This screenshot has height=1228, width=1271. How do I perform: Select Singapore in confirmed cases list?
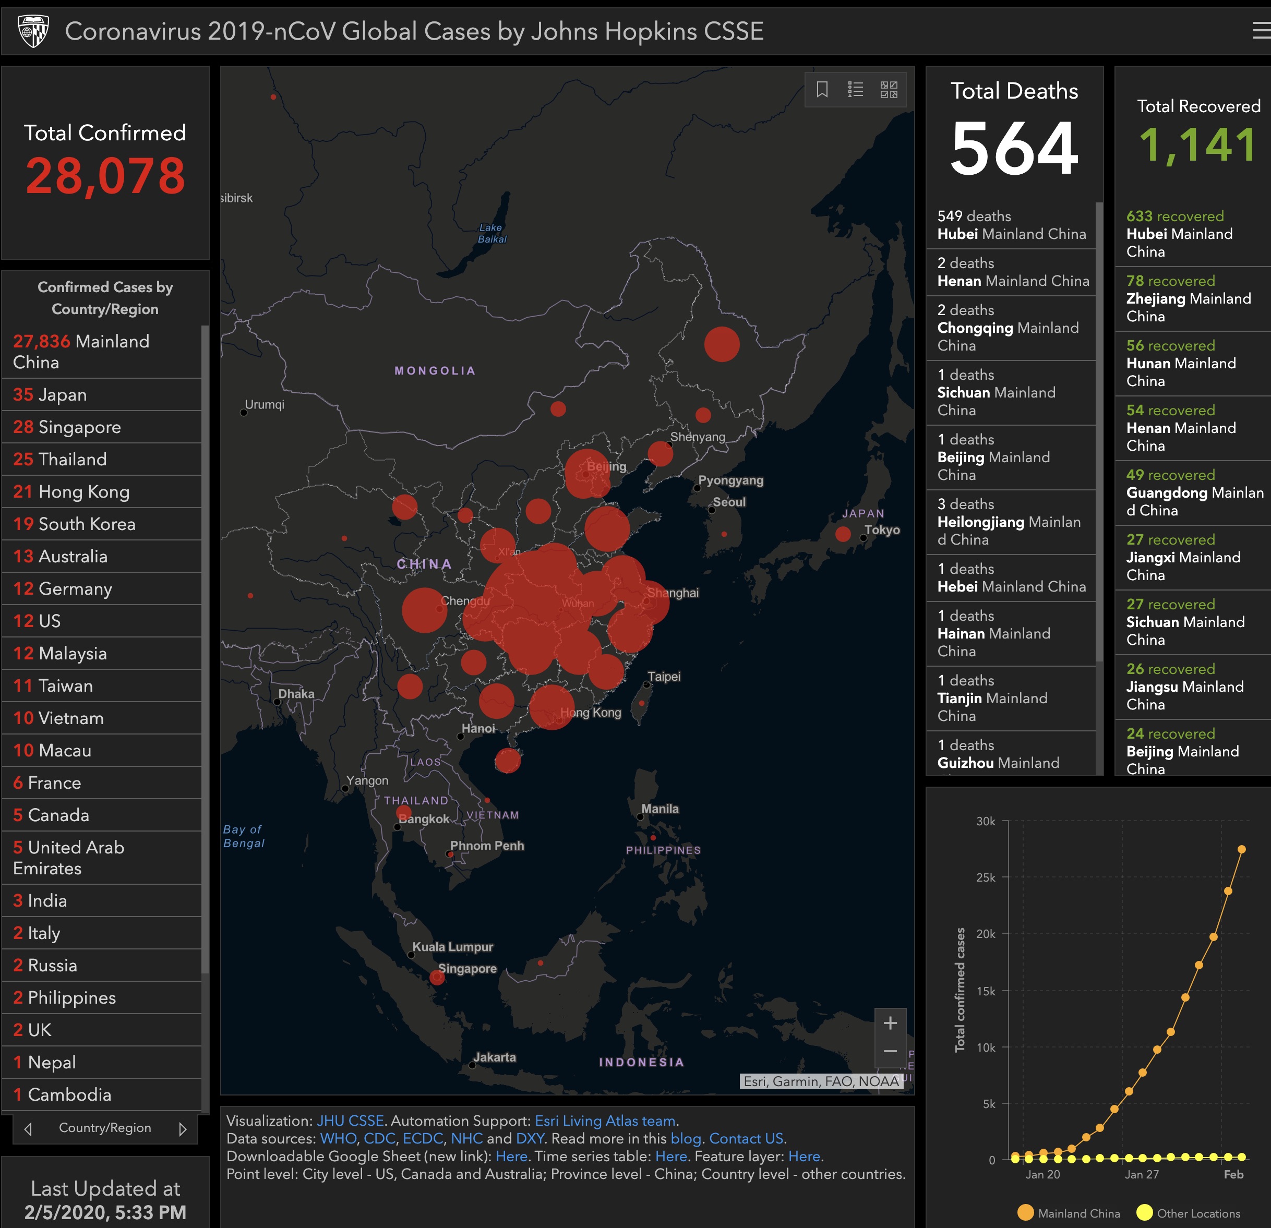tap(102, 427)
